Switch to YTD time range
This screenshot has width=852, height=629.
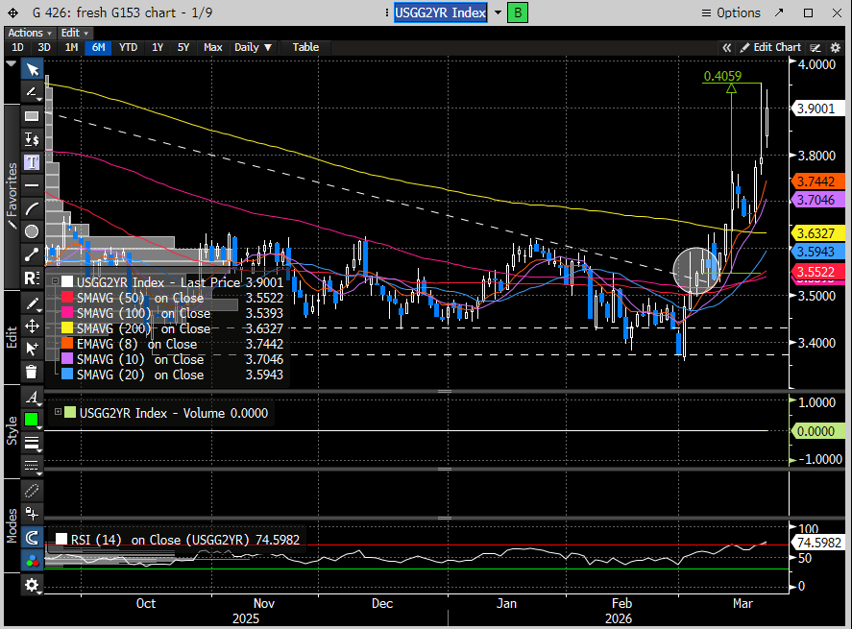coord(129,47)
